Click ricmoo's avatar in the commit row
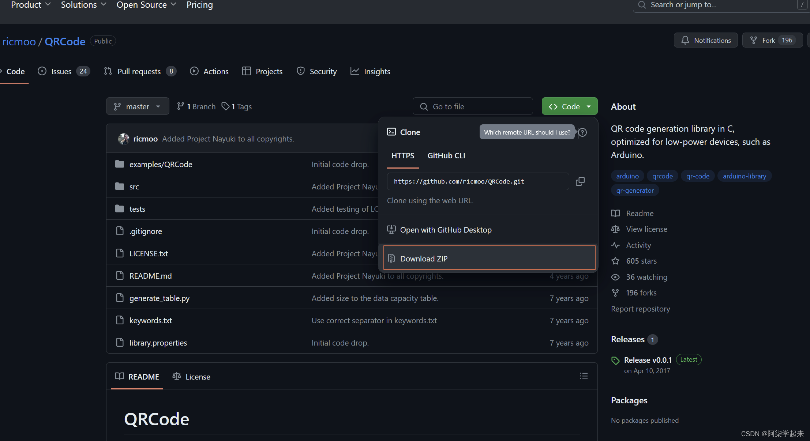This screenshot has height=441, width=810. point(124,139)
